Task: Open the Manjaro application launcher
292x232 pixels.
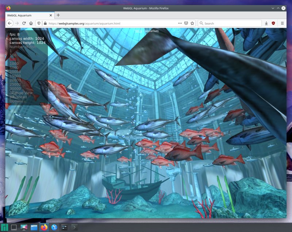Action: (5, 228)
